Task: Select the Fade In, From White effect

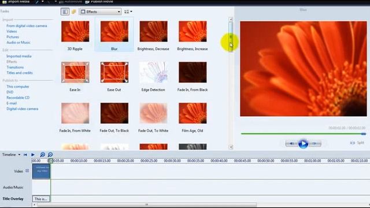Action: [75, 113]
